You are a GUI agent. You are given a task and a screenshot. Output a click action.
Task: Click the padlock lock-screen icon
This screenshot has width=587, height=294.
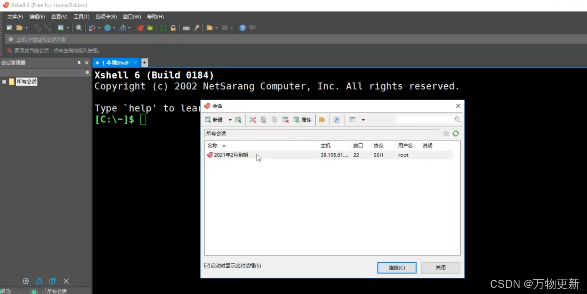coord(173,28)
